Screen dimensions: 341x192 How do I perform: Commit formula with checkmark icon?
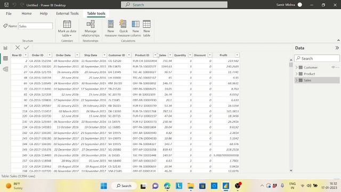[x=27, y=47]
